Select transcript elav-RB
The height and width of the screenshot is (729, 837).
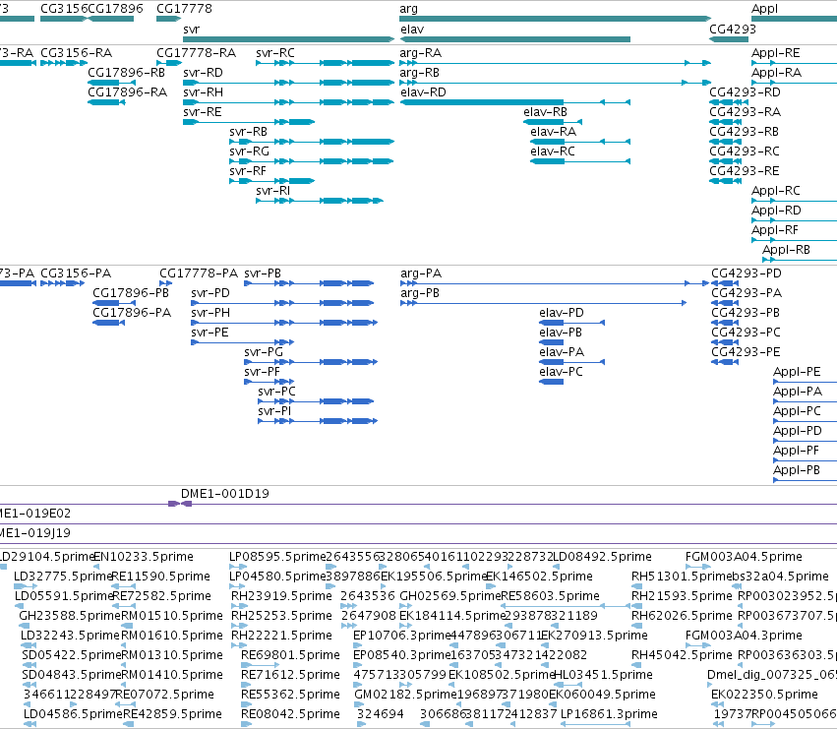tap(553, 122)
